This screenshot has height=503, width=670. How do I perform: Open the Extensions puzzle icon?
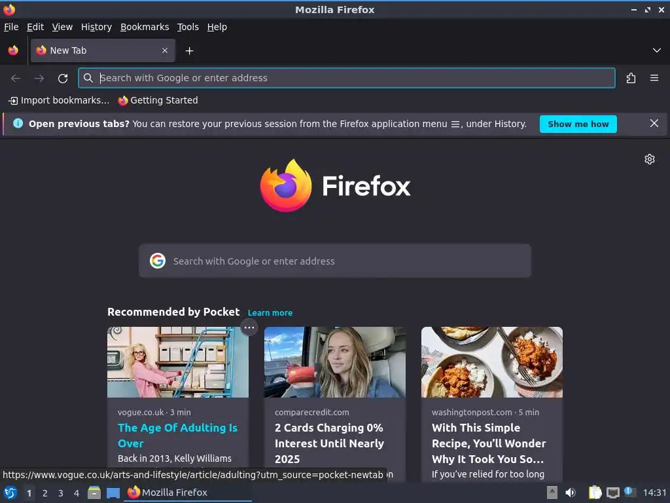coord(631,79)
